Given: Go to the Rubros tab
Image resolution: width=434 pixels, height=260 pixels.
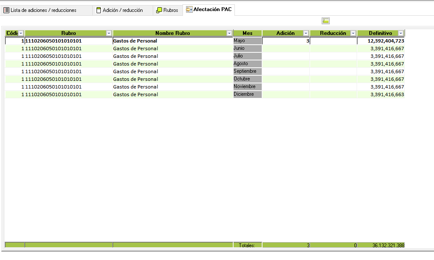Looking at the screenshot, I should [170, 10].
